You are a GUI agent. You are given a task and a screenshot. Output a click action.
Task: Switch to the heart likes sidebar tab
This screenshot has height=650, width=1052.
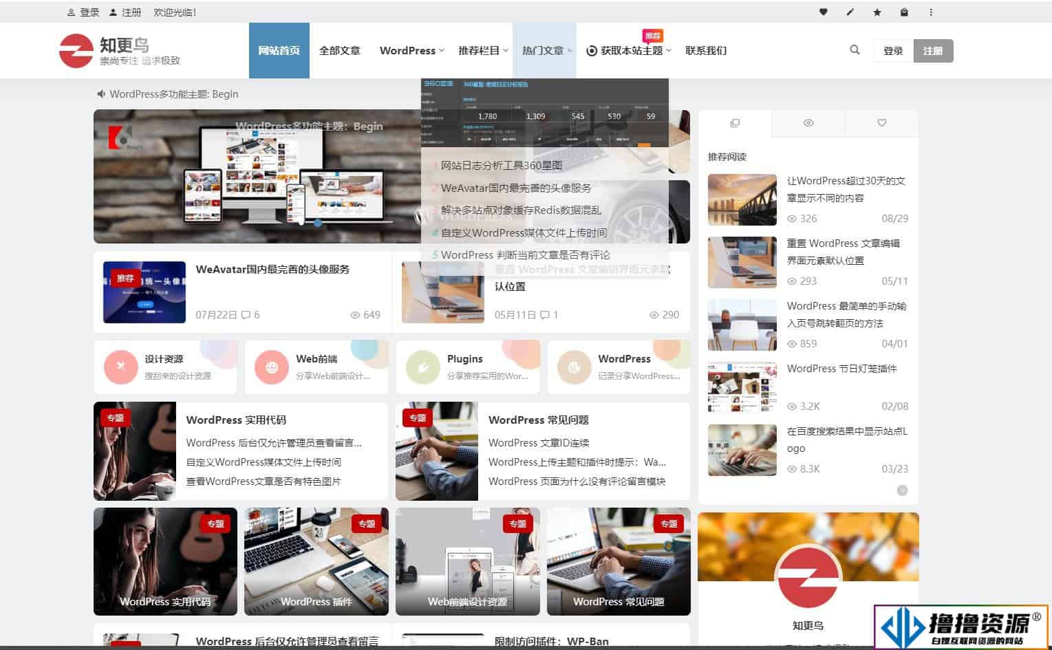tap(881, 123)
